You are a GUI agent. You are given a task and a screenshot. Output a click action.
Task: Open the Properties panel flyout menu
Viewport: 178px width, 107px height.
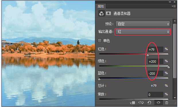pyautogui.click(x=174, y=6)
